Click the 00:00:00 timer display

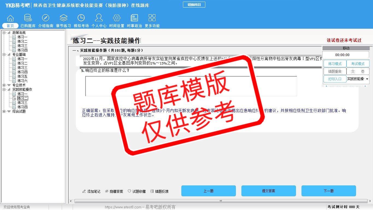346,55
